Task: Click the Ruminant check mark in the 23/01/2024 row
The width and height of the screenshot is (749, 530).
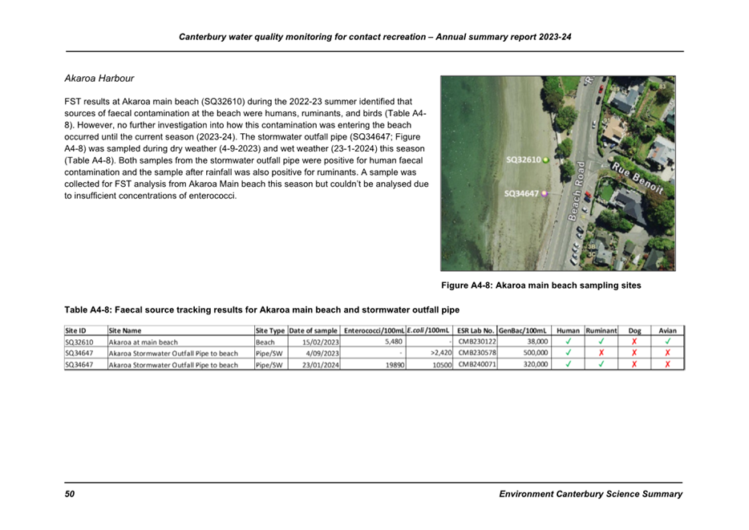Action: click(601, 364)
